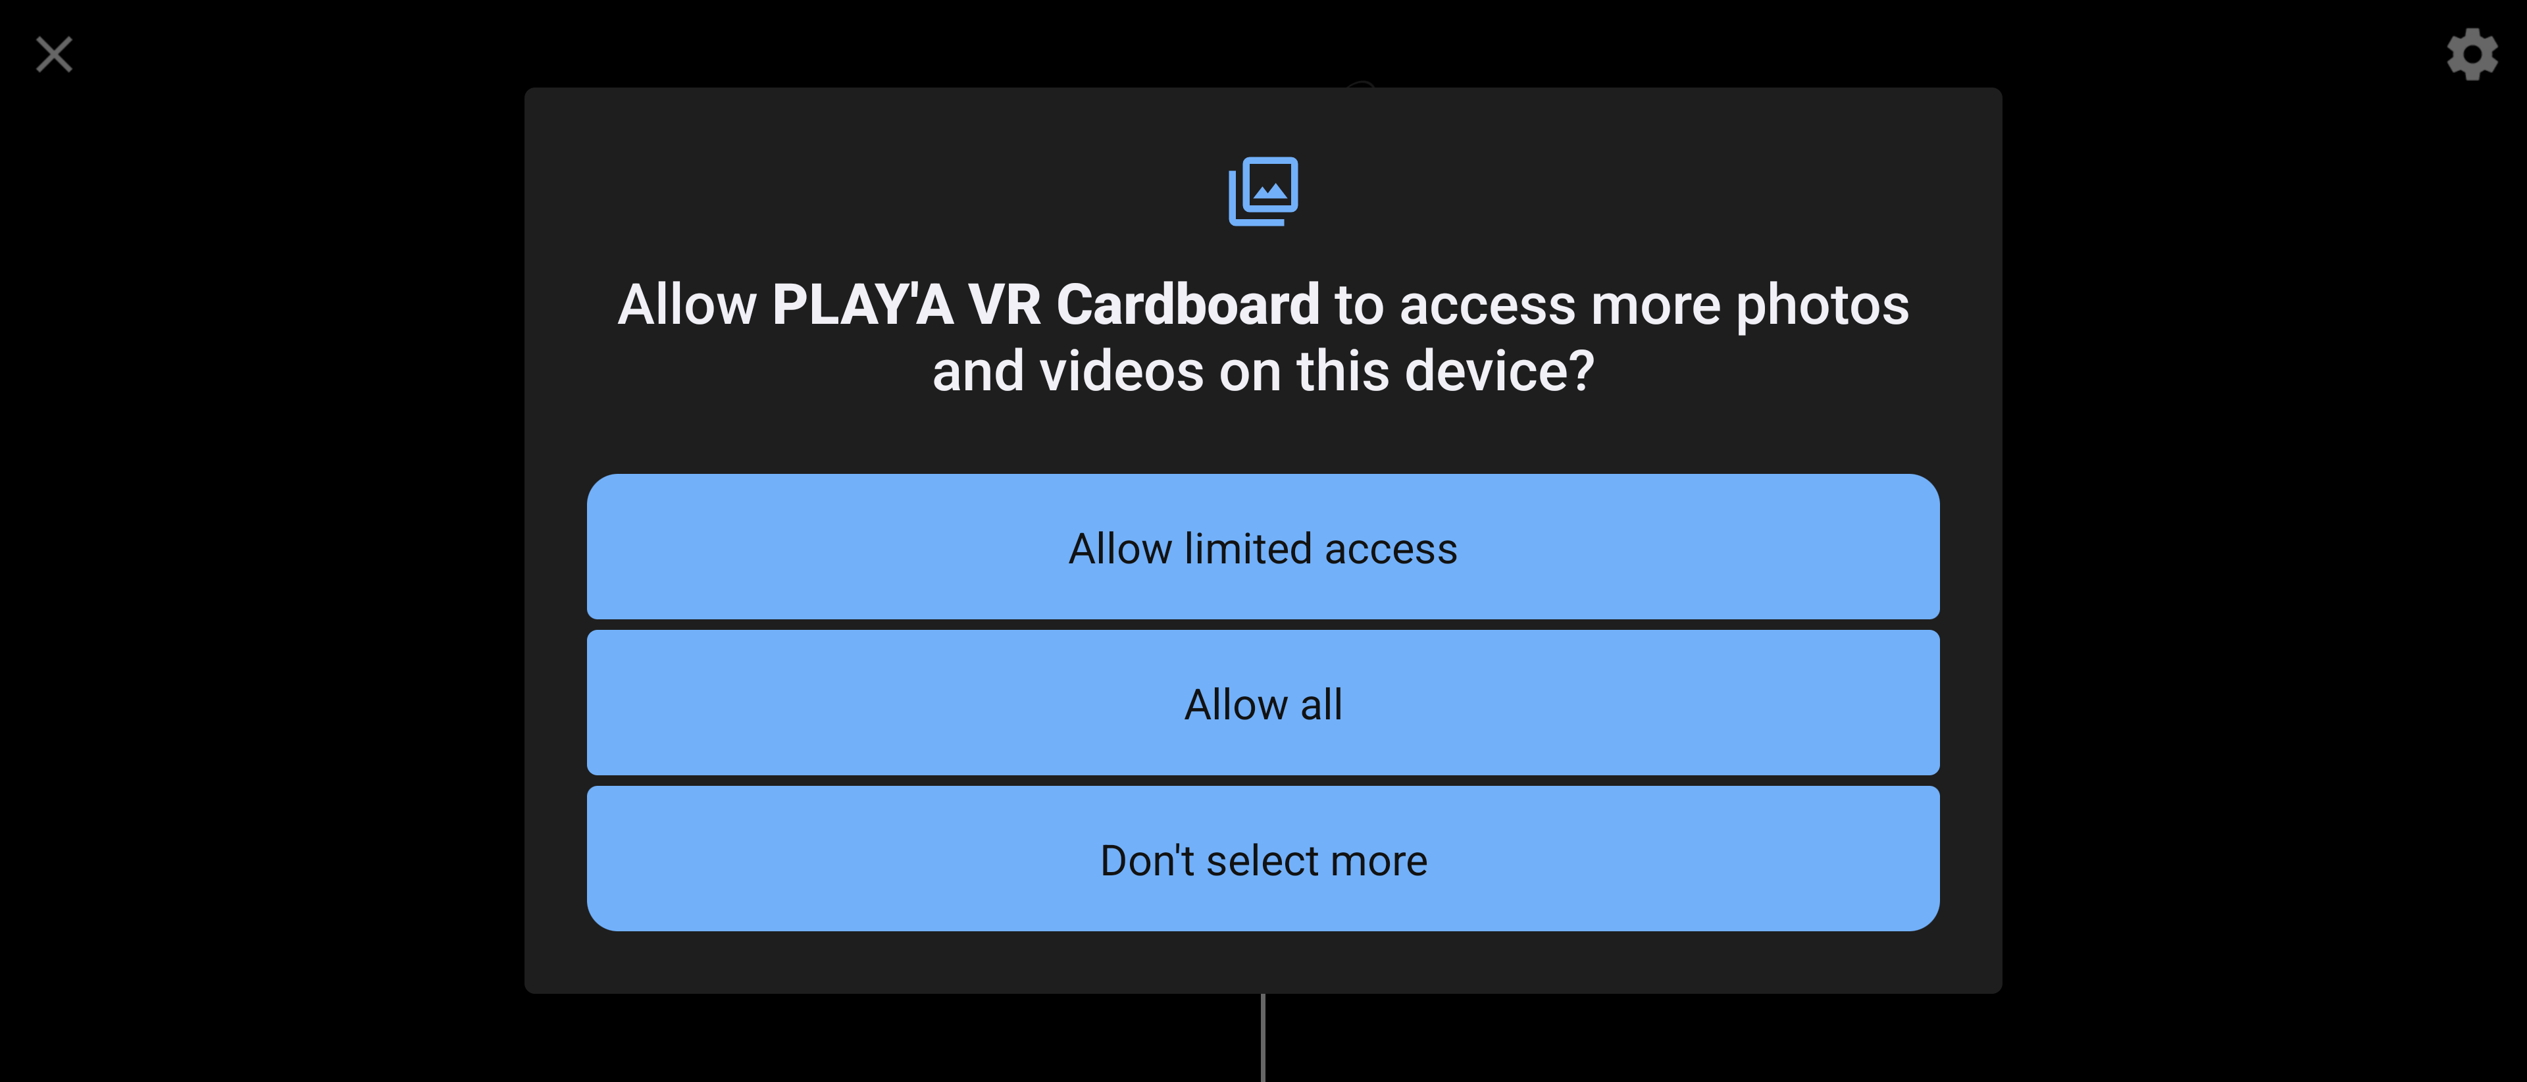Open settings via the gear icon

[2472, 54]
